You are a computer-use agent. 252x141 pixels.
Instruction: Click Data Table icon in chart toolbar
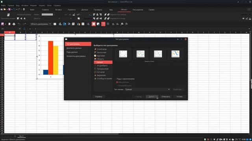pos(83,24)
